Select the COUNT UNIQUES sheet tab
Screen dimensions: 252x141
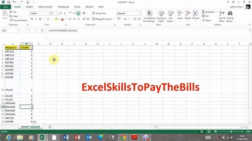point(31,127)
